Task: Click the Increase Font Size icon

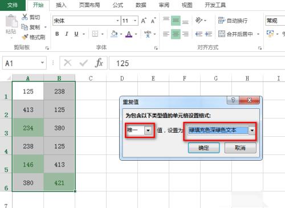Action: 144,21
